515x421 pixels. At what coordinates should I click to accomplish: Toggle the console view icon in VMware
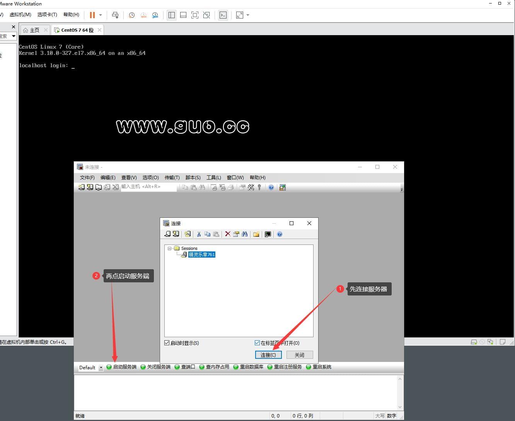(x=223, y=15)
